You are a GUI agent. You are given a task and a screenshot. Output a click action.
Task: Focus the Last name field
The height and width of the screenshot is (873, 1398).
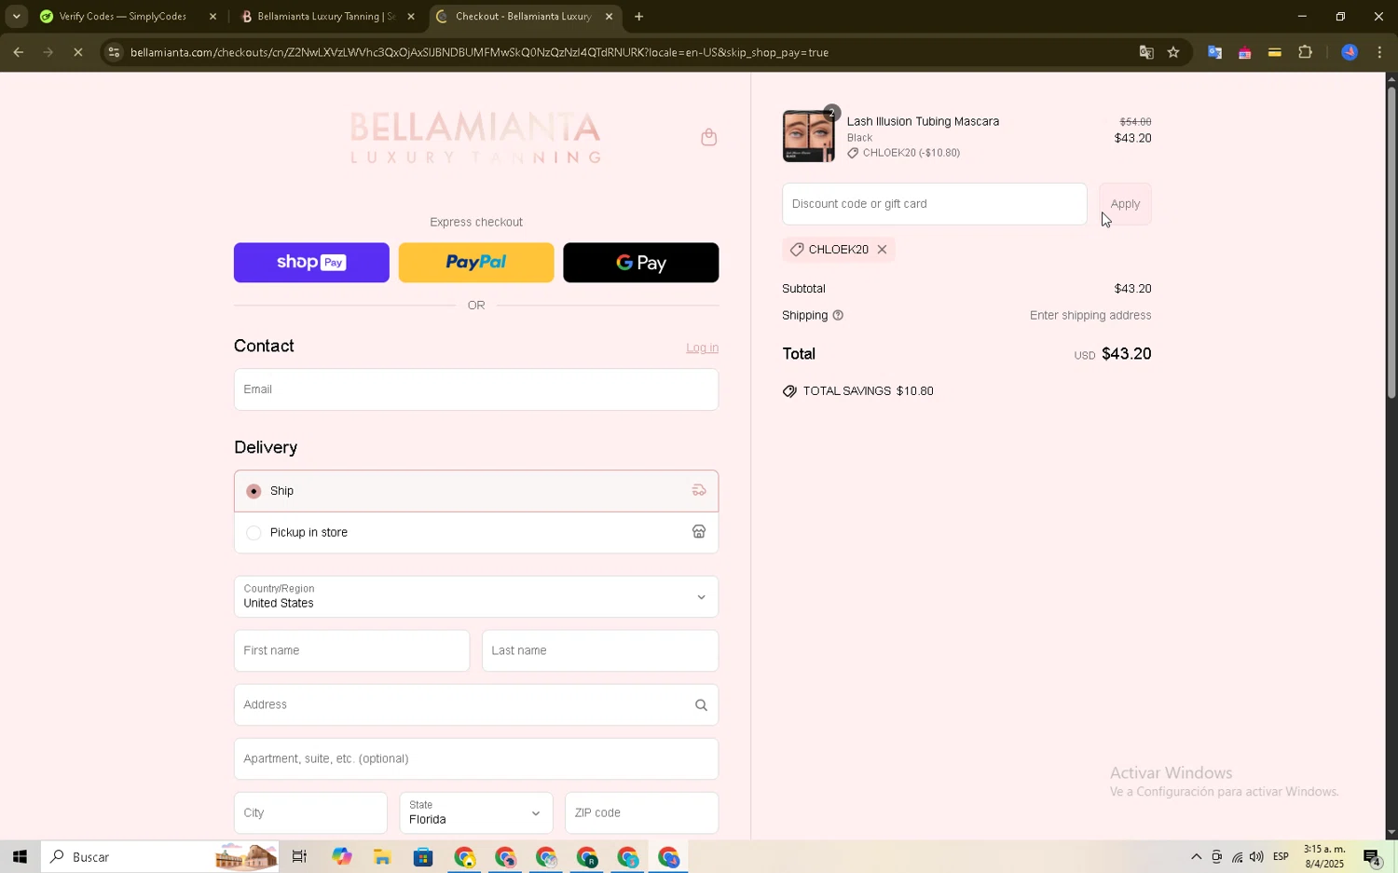[x=600, y=650]
